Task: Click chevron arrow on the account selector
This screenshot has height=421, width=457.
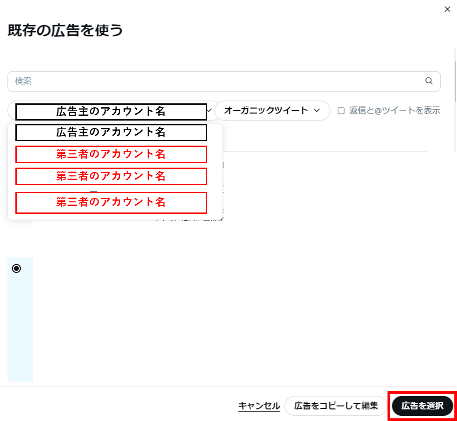Action: [210, 110]
